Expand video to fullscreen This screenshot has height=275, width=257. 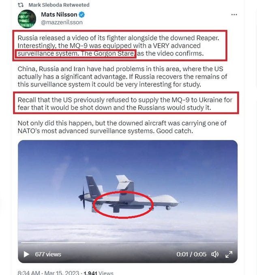coord(229,254)
